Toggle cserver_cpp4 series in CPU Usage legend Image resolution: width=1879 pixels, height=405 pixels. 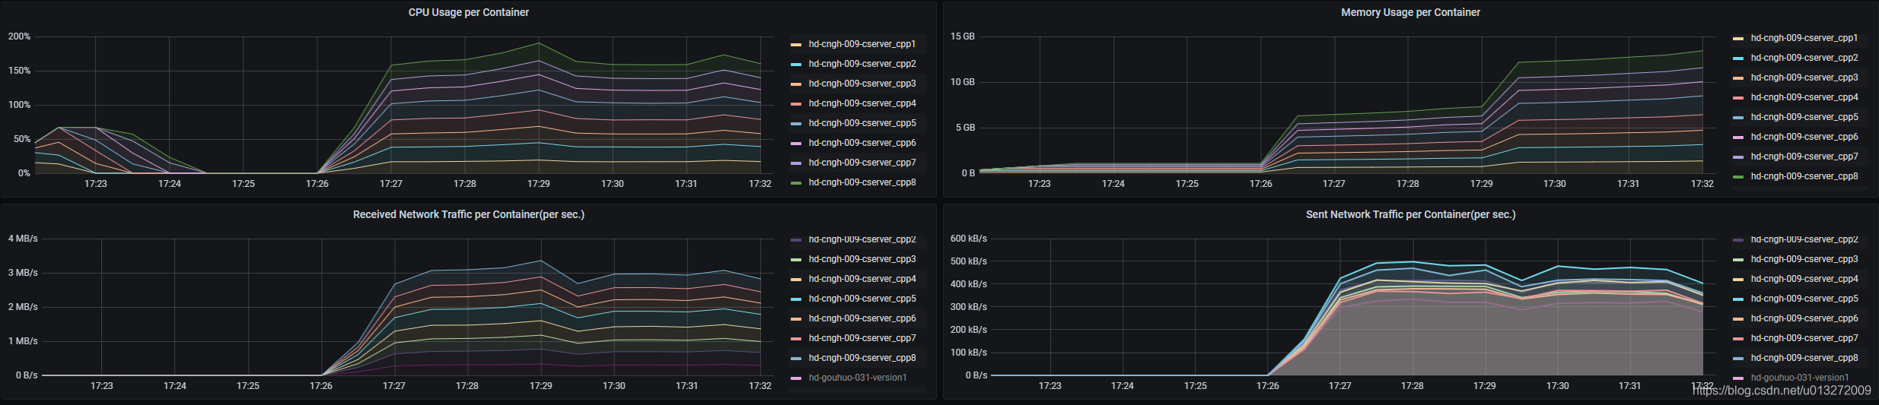[x=862, y=103]
